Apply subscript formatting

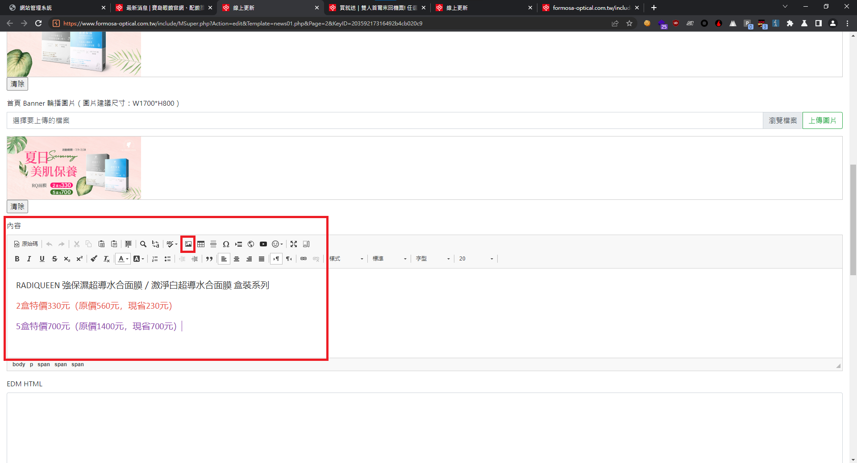click(67, 259)
